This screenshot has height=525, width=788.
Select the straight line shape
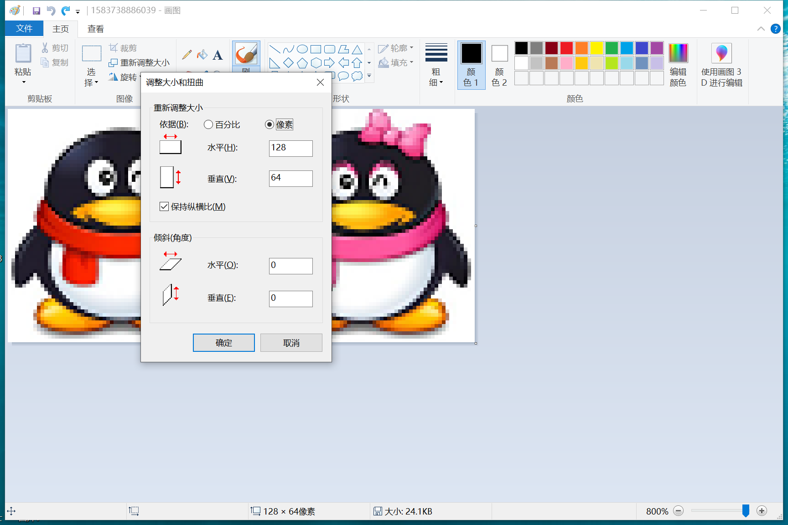[275, 49]
